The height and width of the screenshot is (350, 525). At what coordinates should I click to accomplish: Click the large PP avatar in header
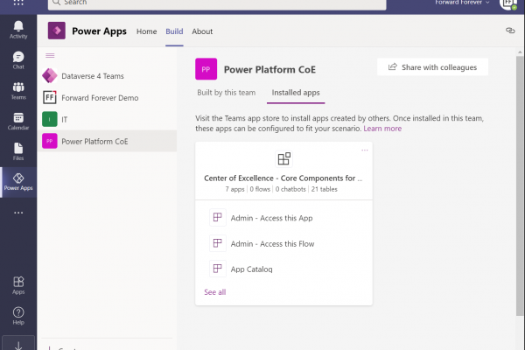(x=206, y=69)
